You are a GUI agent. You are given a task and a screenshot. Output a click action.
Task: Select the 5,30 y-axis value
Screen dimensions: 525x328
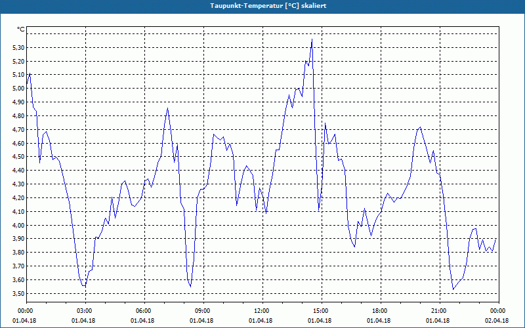click(18, 48)
